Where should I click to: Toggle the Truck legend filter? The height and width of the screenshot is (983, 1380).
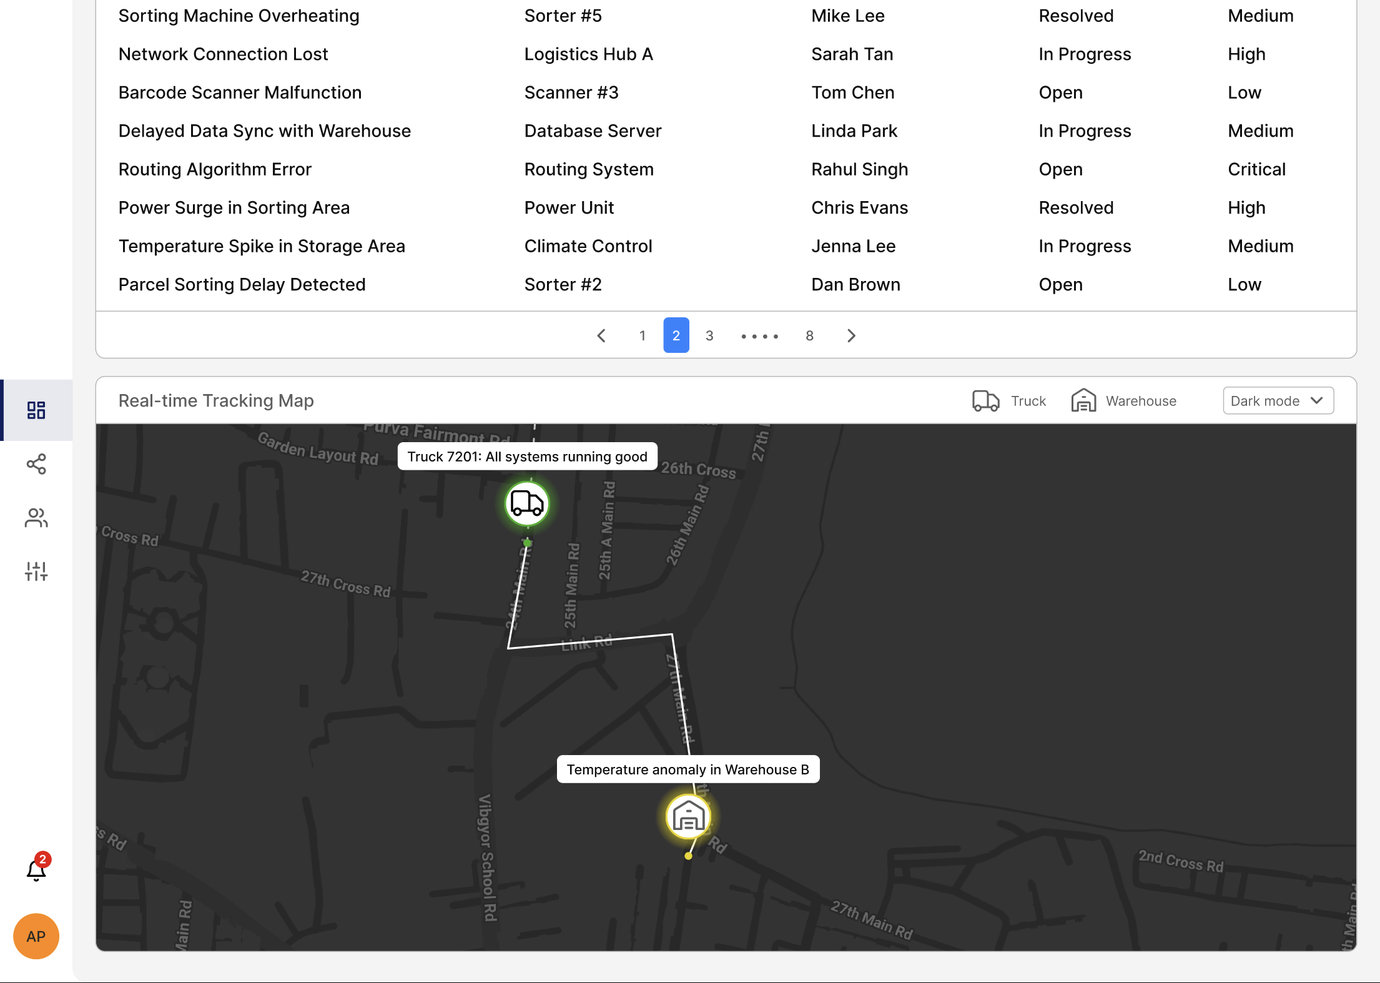pyautogui.click(x=1009, y=401)
